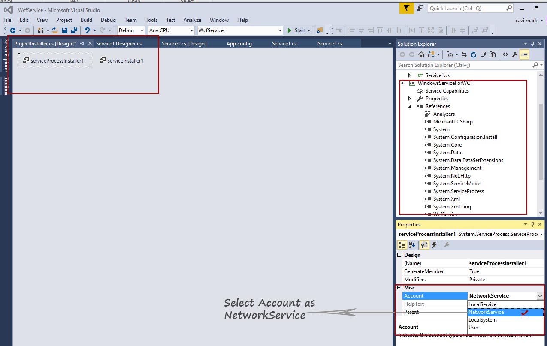Click the Navigate Backward toolbar icon
Viewport: 547px width, 346px height.
[13, 30]
